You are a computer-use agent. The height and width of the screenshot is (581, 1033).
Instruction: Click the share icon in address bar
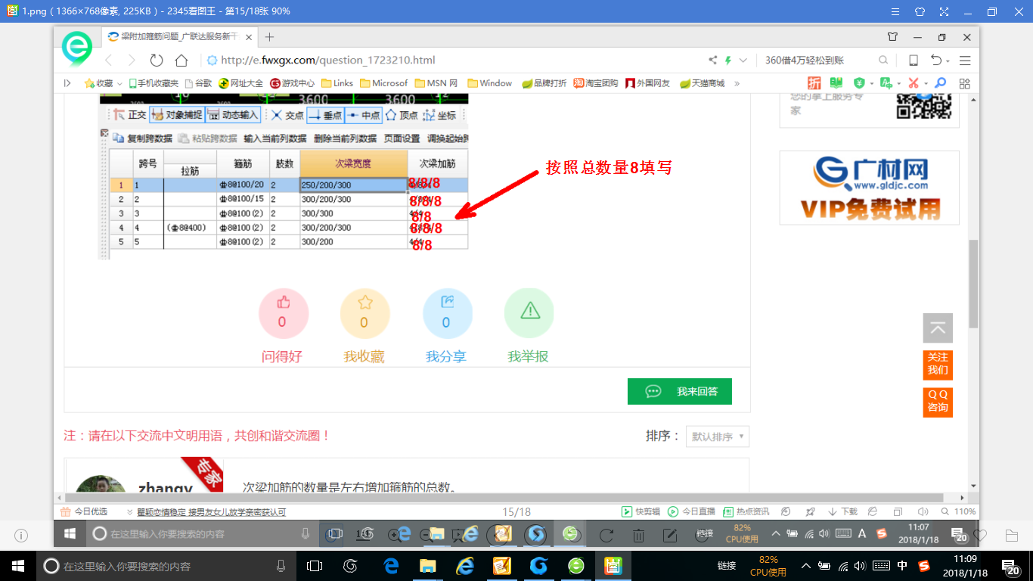[x=712, y=61]
